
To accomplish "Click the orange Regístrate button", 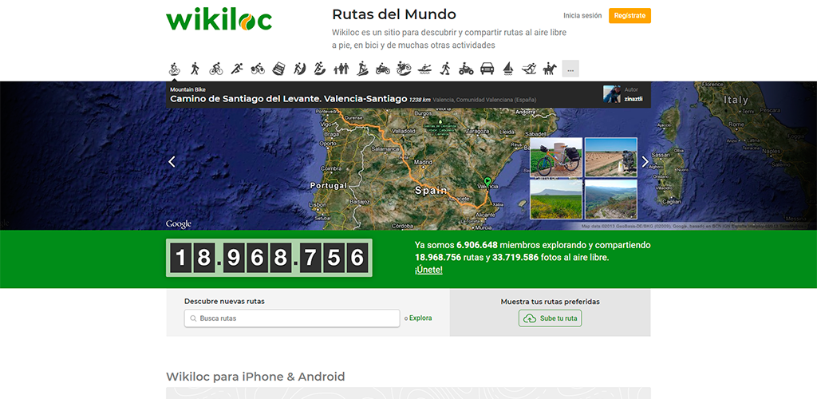I will coord(630,16).
